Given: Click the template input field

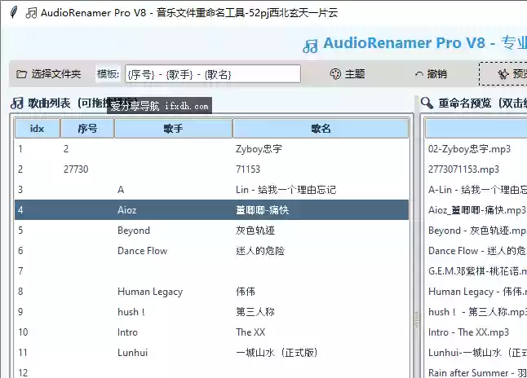Looking at the screenshot, I should coord(213,74).
